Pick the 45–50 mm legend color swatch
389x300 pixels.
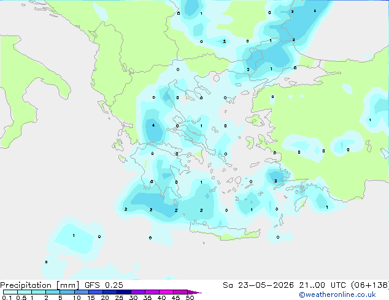click(x=180, y=292)
